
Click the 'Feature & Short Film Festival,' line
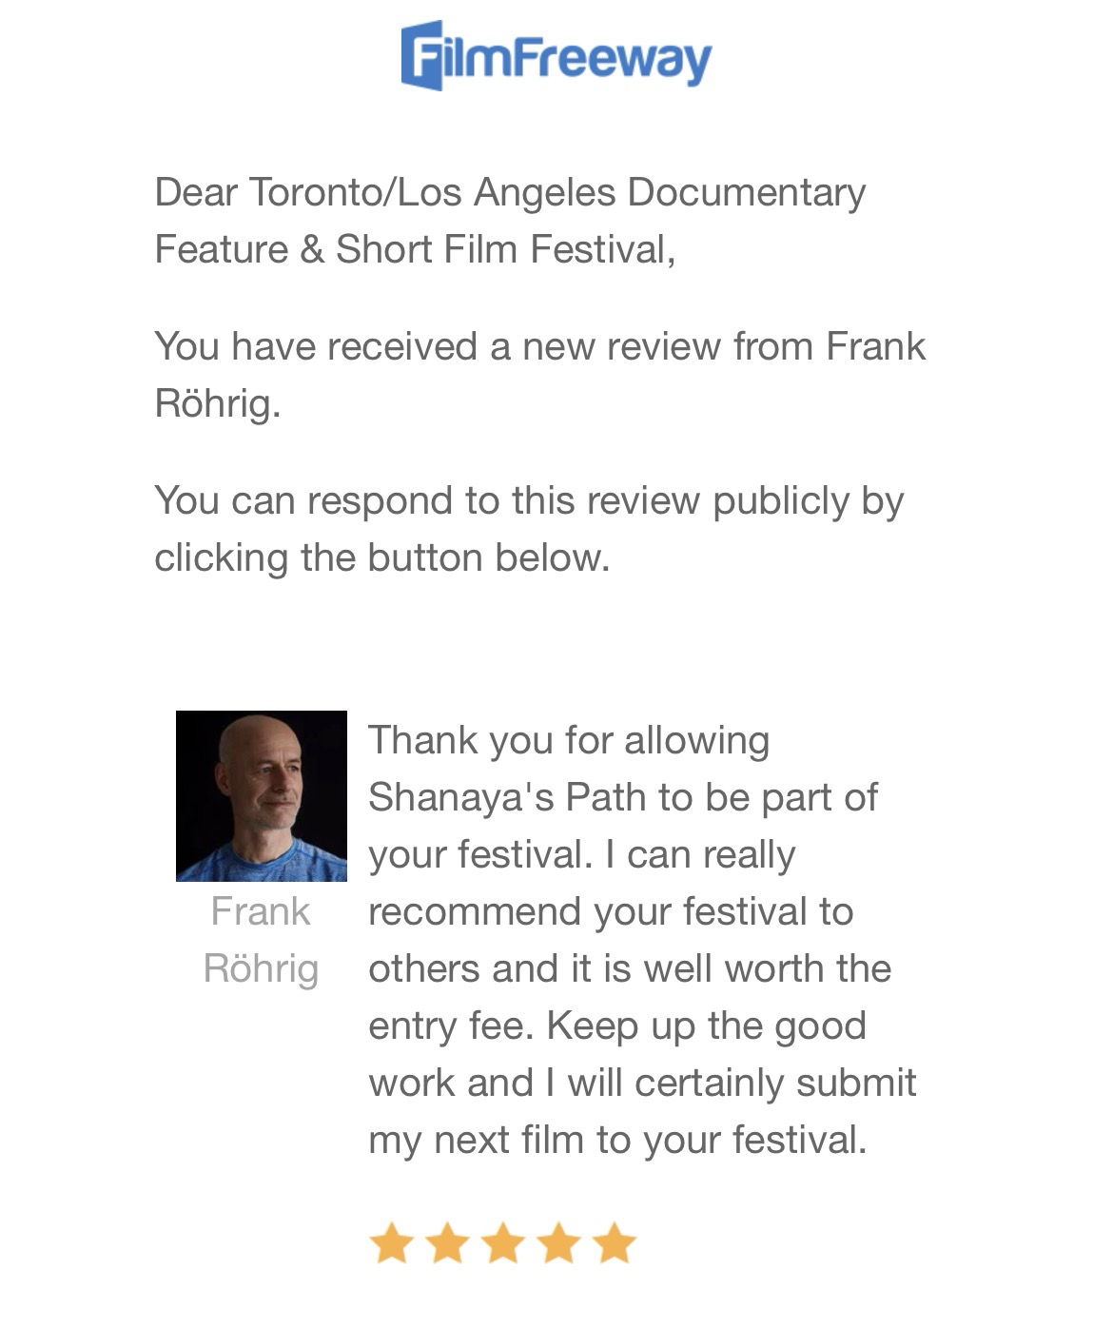[x=415, y=249]
